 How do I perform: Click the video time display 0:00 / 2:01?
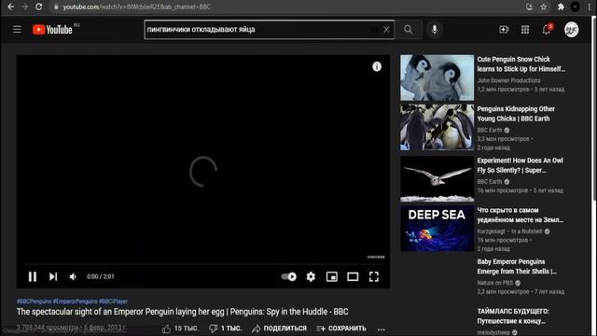[100, 276]
